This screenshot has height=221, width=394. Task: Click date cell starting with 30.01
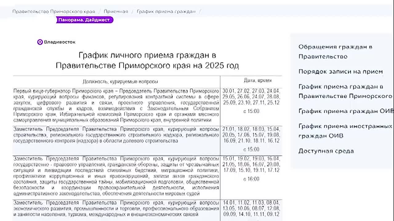[251, 96]
